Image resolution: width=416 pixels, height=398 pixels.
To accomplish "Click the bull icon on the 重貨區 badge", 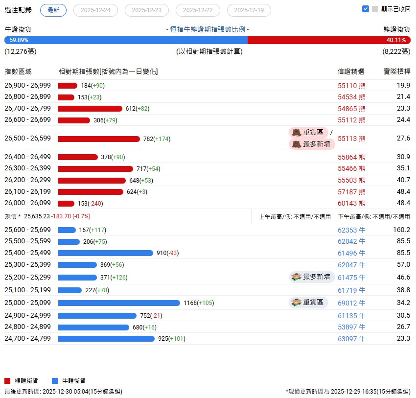I will [x=296, y=303].
